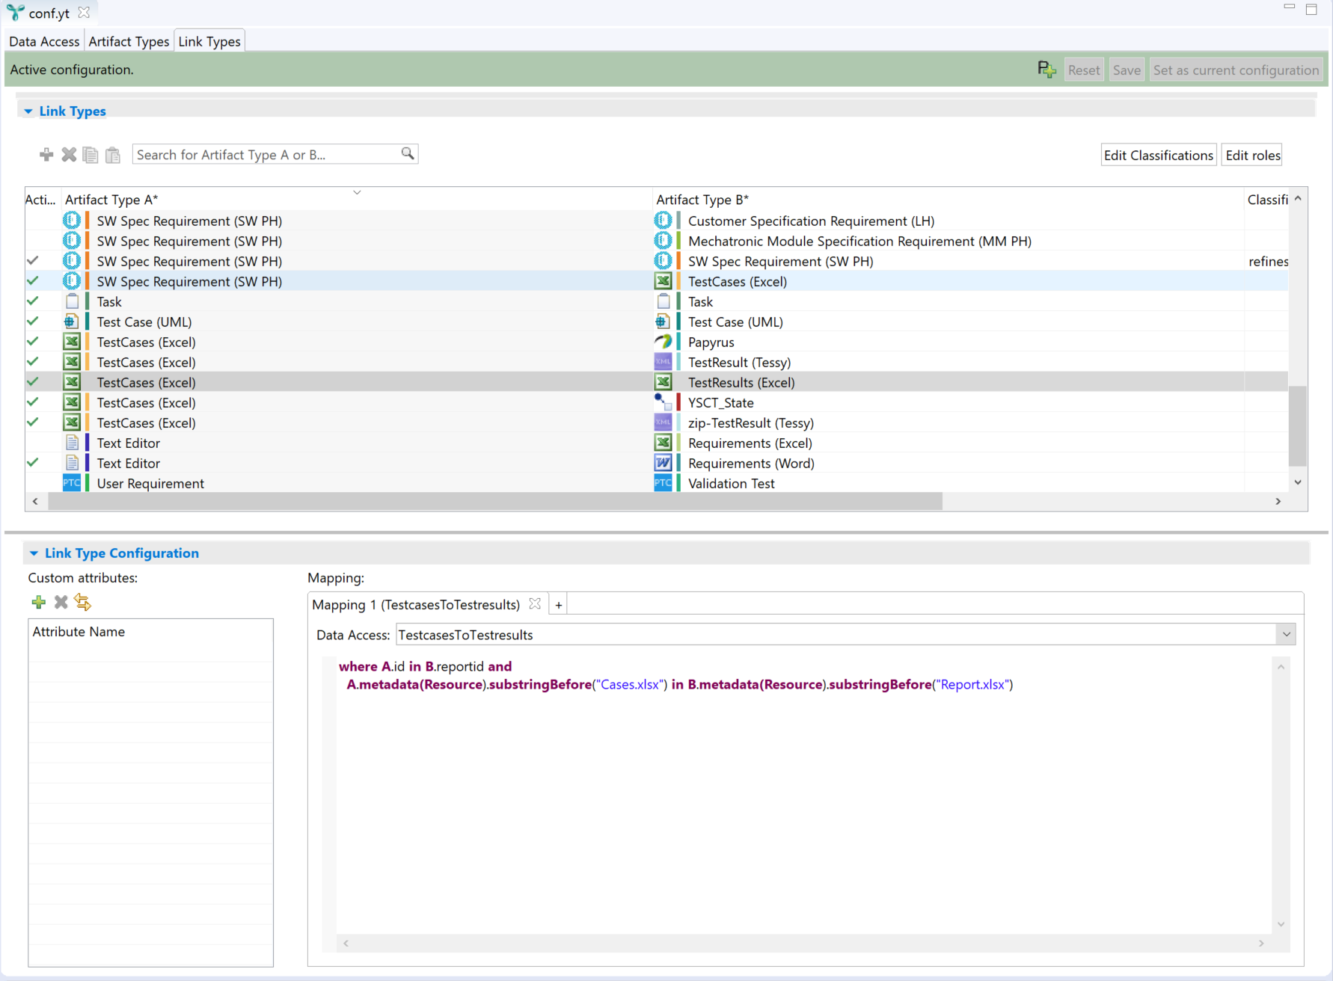Image resolution: width=1333 pixels, height=981 pixels.
Task: Click PTC icon beside User Requirement
Action: (72, 483)
